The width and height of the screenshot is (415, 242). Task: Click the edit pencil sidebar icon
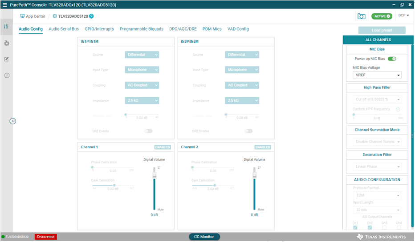click(x=6, y=59)
